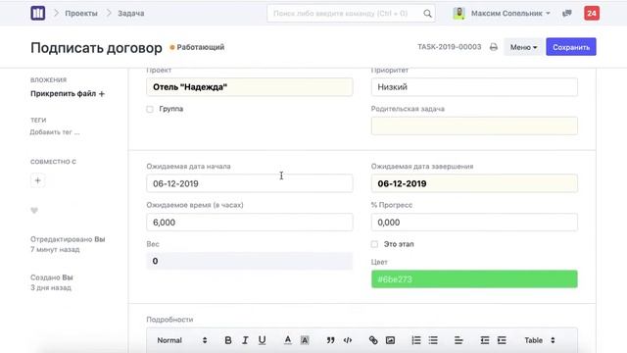Open the Table dropdown in editor
The image size is (627, 353).
(x=540, y=340)
